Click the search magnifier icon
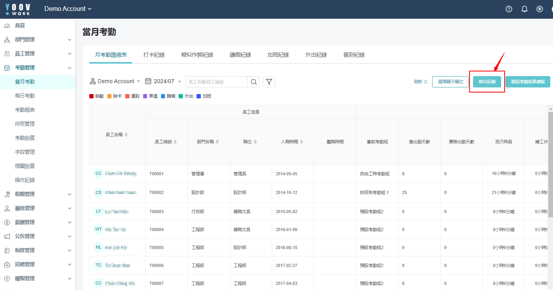 253,82
